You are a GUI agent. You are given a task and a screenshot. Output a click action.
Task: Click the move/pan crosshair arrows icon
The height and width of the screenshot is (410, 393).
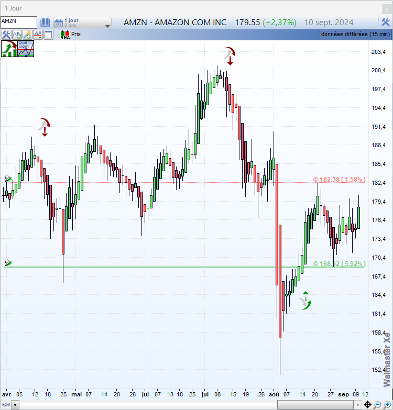pyautogui.click(x=367, y=405)
